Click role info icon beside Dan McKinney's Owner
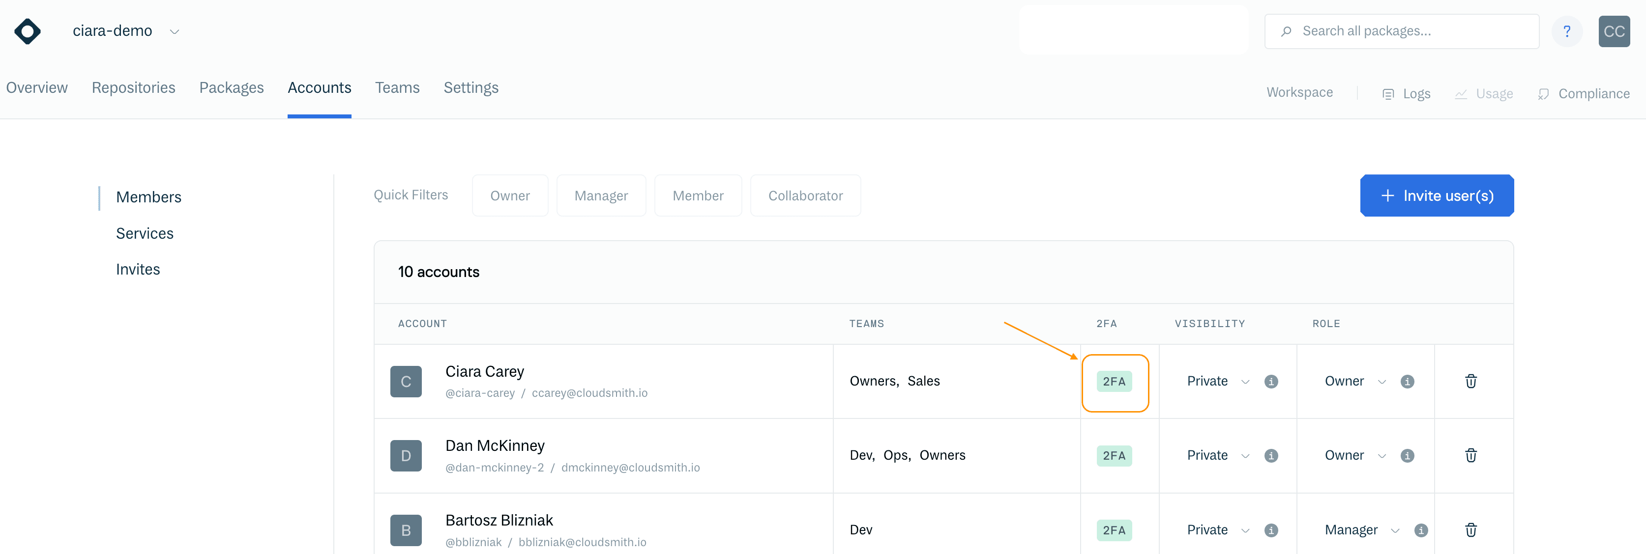Screen dimensions: 1646x554 1407,455
